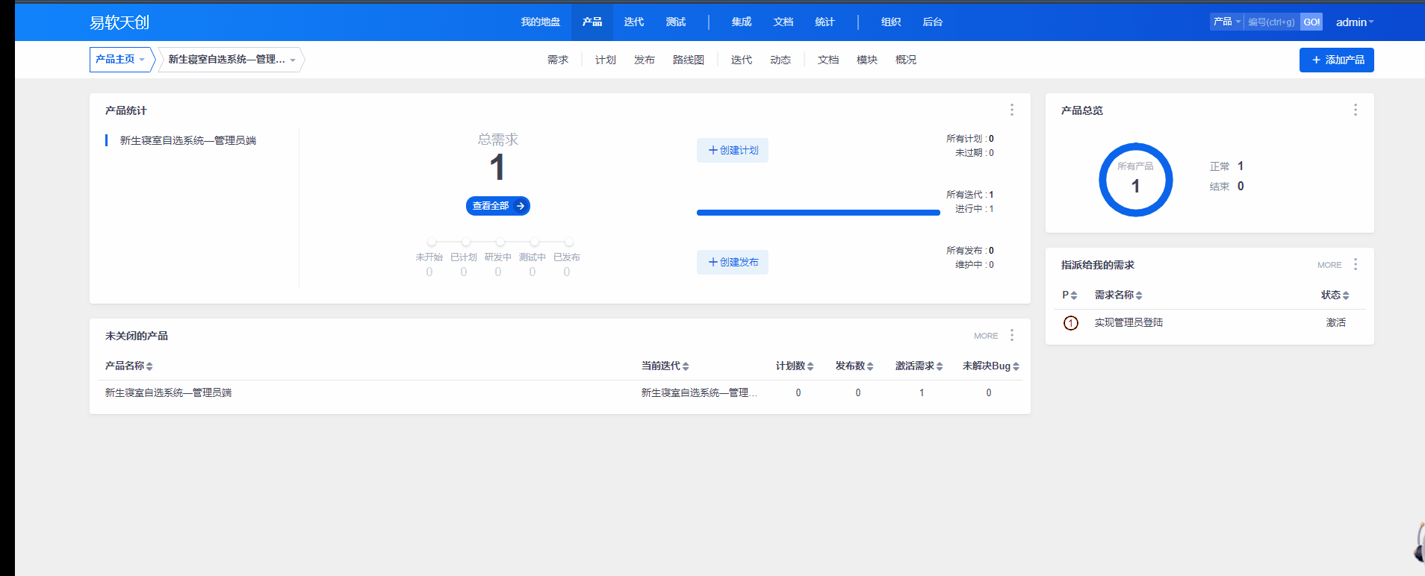Image resolution: width=1425 pixels, height=576 pixels.
Task: Click the 总需求 count 1
Action: [x=497, y=167]
